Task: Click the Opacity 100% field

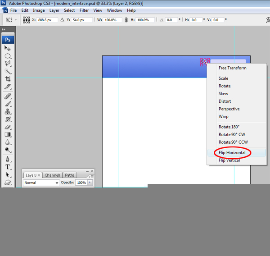Action: (x=81, y=183)
